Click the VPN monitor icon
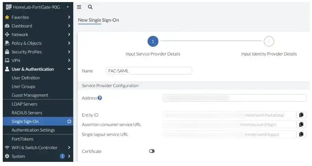 tap(7, 61)
